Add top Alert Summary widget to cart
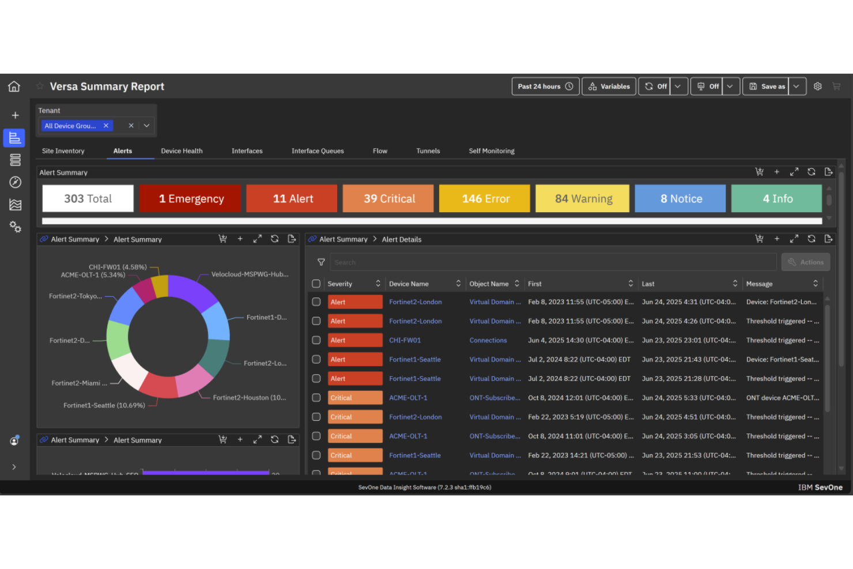 tap(760, 172)
